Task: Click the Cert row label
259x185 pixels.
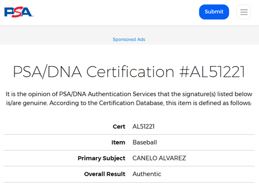Action: (x=119, y=126)
